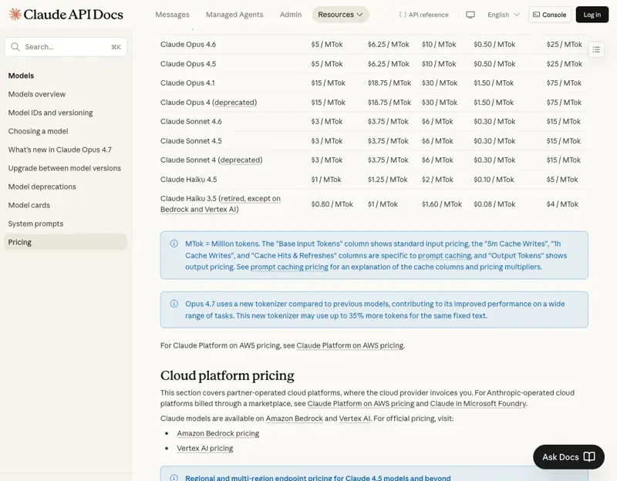
Task: Click the $5 / MTok output cell for Haiku 4.5
Action: [x=562, y=180]
